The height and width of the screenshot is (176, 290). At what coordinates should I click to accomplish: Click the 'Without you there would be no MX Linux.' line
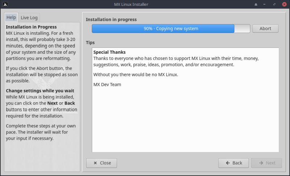136,75
